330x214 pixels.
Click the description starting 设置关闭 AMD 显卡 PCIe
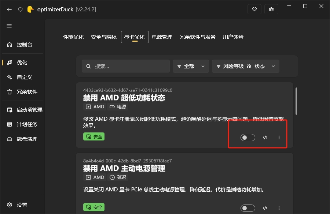pos(174,189)
